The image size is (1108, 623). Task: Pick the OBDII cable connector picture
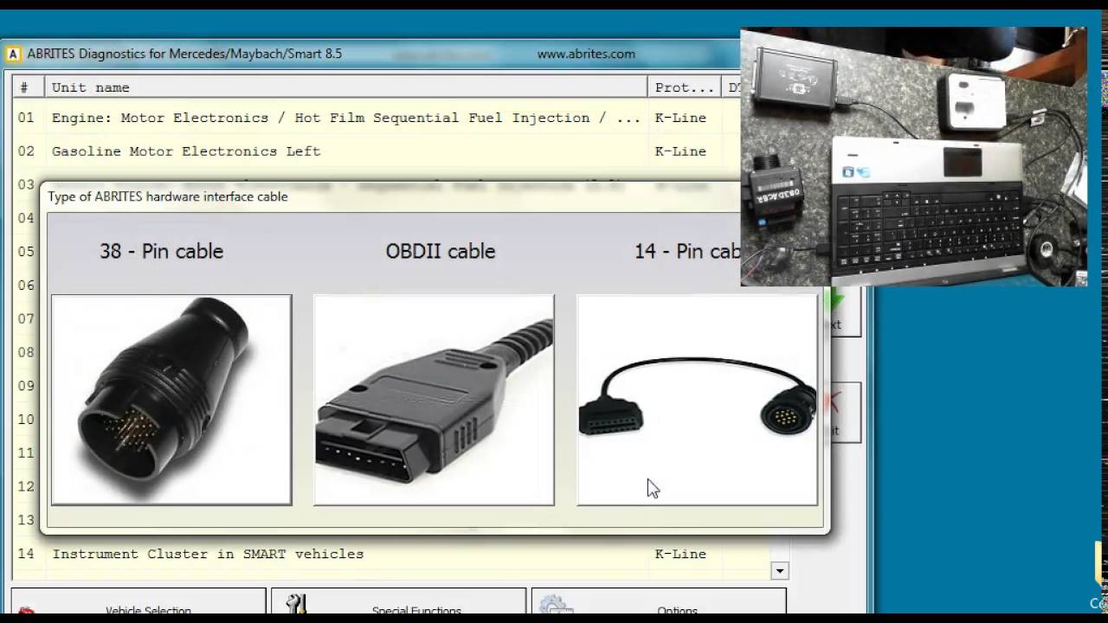pos(434,400)
